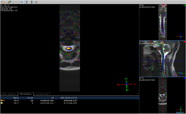The height and width of the screenshot is (114, 186).
Task: Click the yellow color swatch of C6-7
Action: 2,103
